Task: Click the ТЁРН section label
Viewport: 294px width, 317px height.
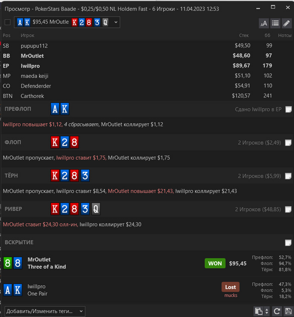Action: (x=11, y=176)
